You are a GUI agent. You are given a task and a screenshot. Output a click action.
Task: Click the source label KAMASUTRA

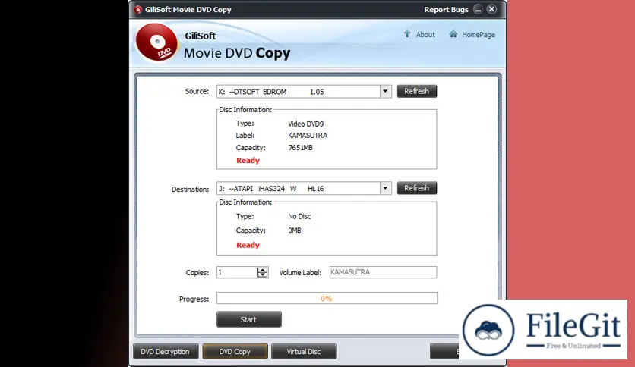coord(308,136)
